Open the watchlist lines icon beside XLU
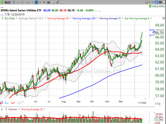This screenshot has height=124, width=166. pos(14,2)
